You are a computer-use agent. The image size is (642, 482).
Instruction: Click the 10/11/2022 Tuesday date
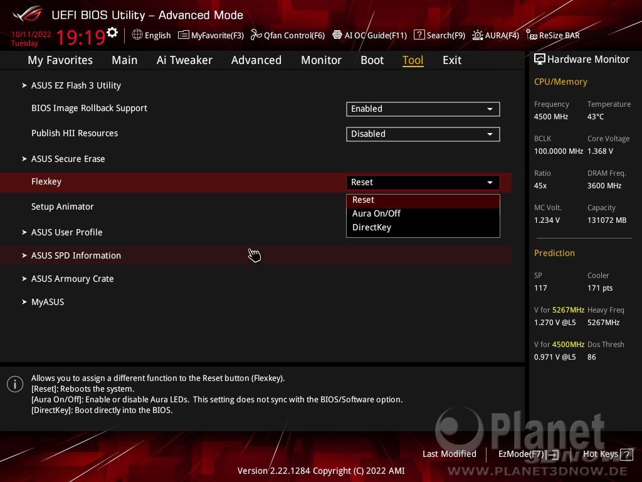click(x=31, y=39)
